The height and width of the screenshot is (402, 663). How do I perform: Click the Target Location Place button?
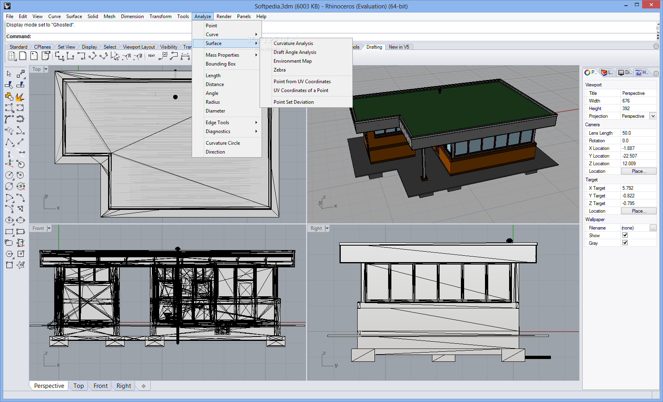point(639,211)
